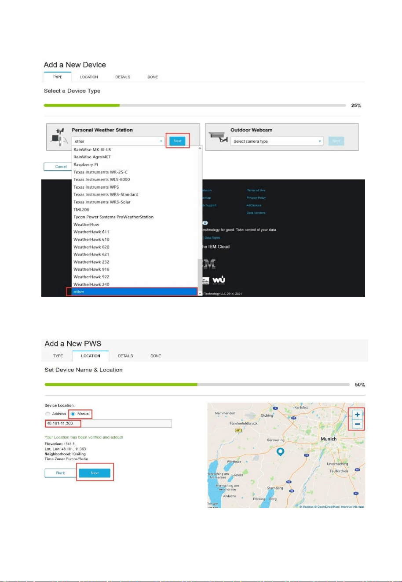
Task: Open DONE tab in Add a New Device
Action: (153, 77)
